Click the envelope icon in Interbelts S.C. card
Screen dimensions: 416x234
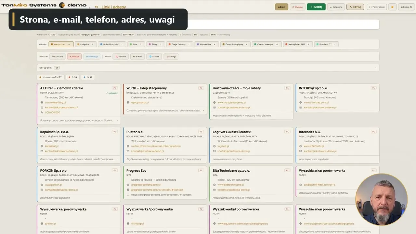[301, 151]
